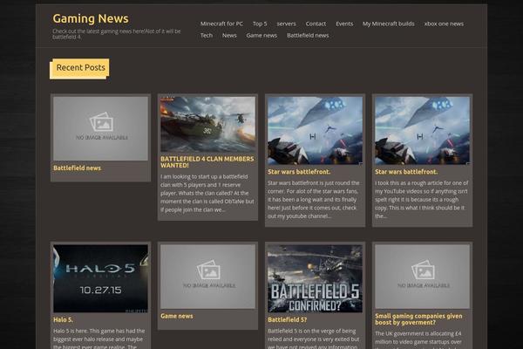Open the Gaming News site title
Screen dimensions: 523x349
(x=91, y=18)
